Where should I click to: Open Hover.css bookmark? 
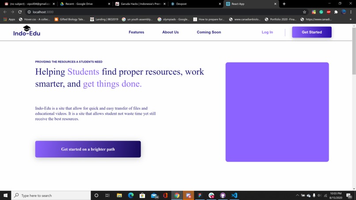[x=35, y=19]
